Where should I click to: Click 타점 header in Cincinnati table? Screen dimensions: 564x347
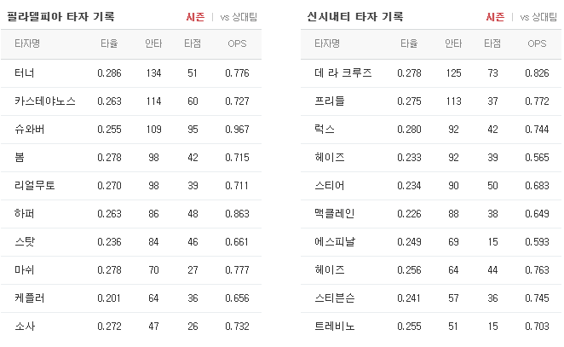point(492,43)
